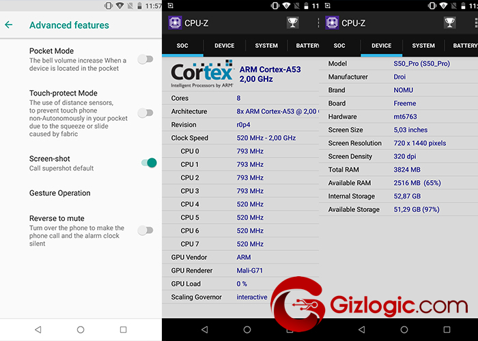
Task: Open the trophy icon in CPU-Z DEVICE screen
Action: tap(449, 23)
